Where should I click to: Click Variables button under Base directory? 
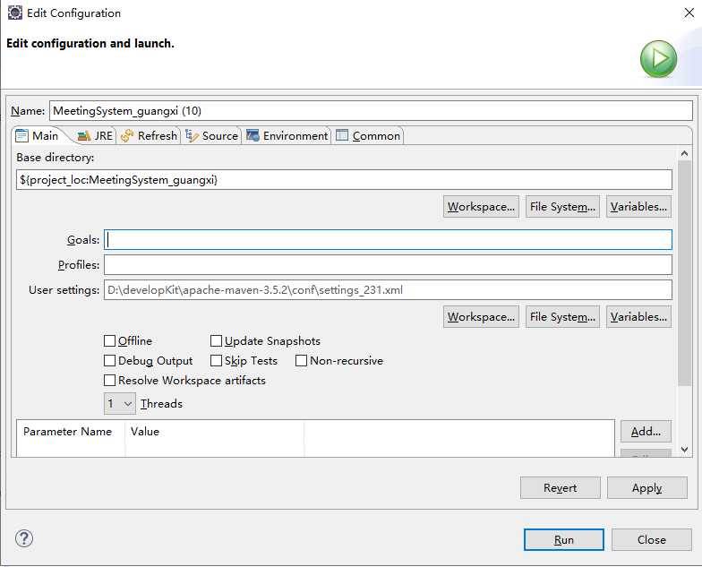(639, 206)
